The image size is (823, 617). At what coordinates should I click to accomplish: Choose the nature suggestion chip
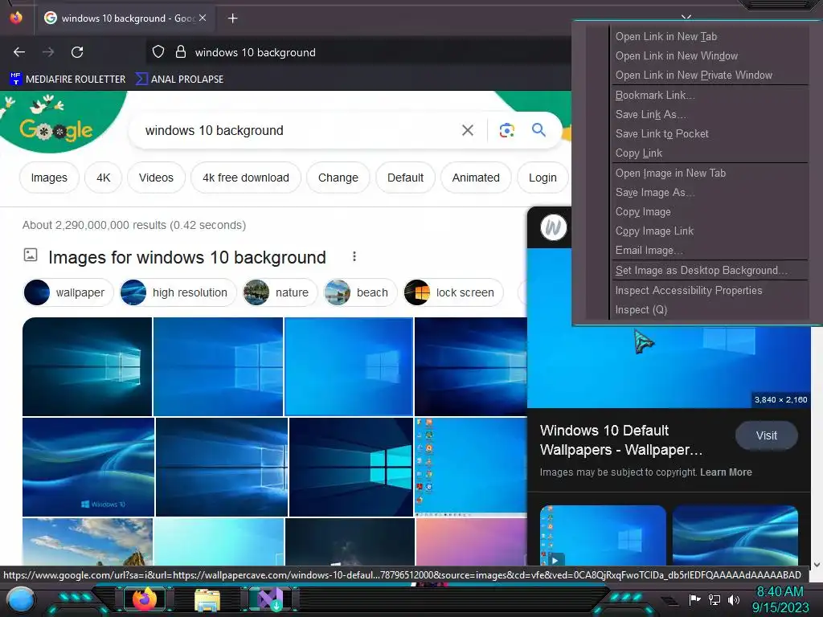280,292
